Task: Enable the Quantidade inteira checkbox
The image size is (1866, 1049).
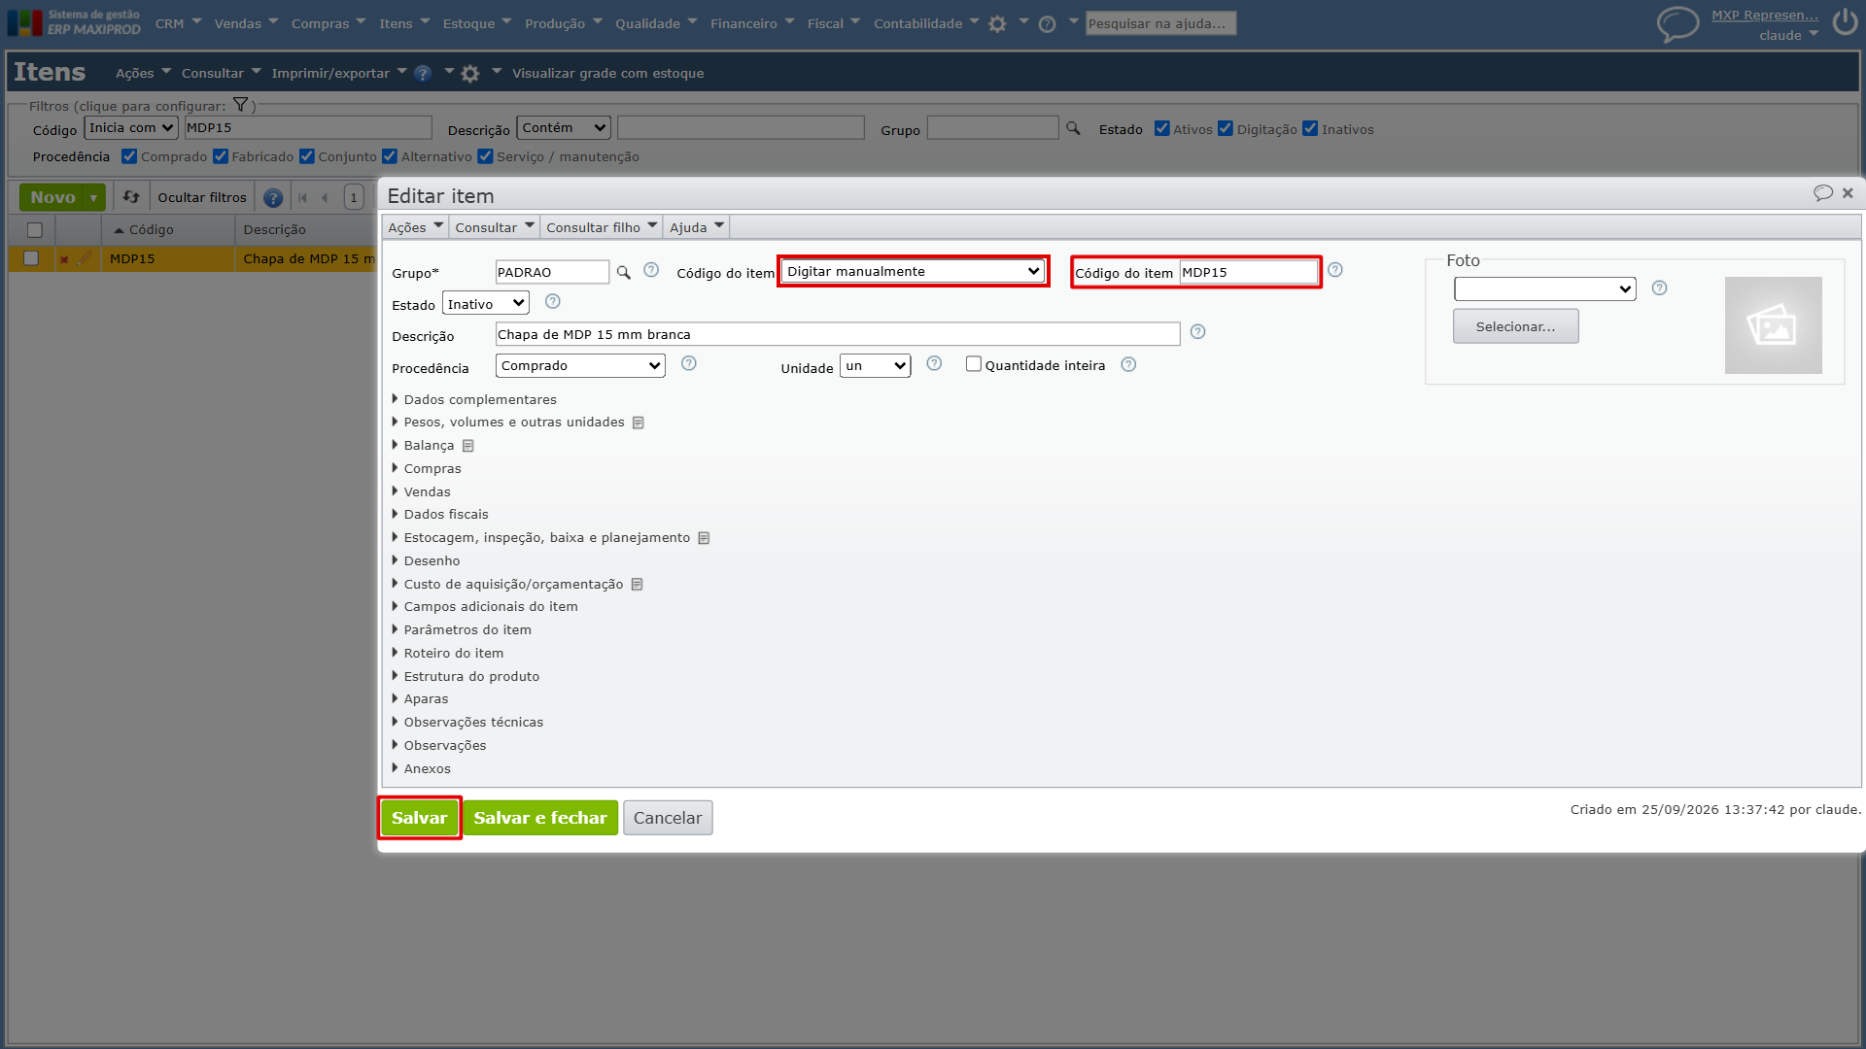Action: (x=973, y=364)
